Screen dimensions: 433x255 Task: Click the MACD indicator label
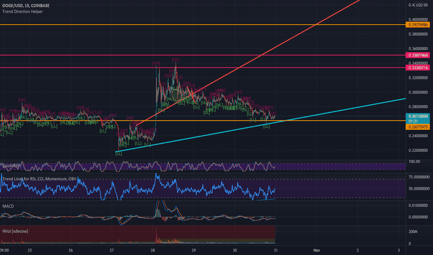[8, 206]
